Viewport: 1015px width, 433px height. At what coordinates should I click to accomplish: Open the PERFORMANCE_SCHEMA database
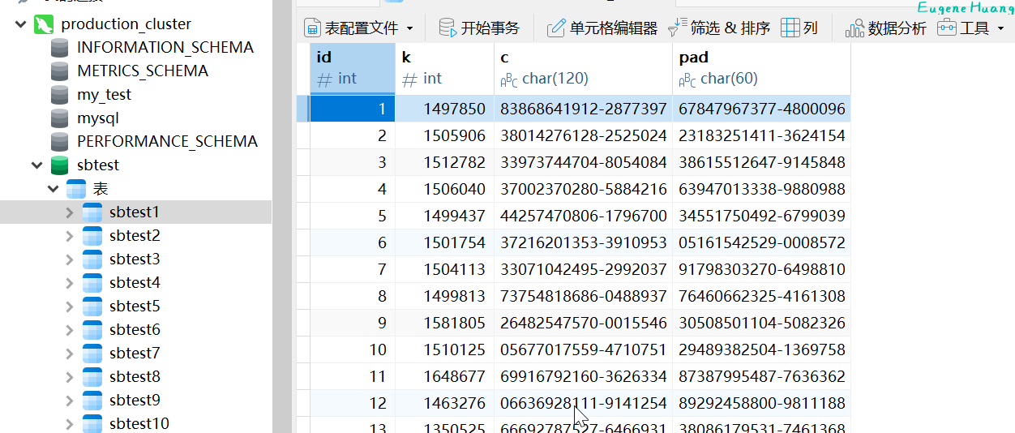tap(167, 142)
